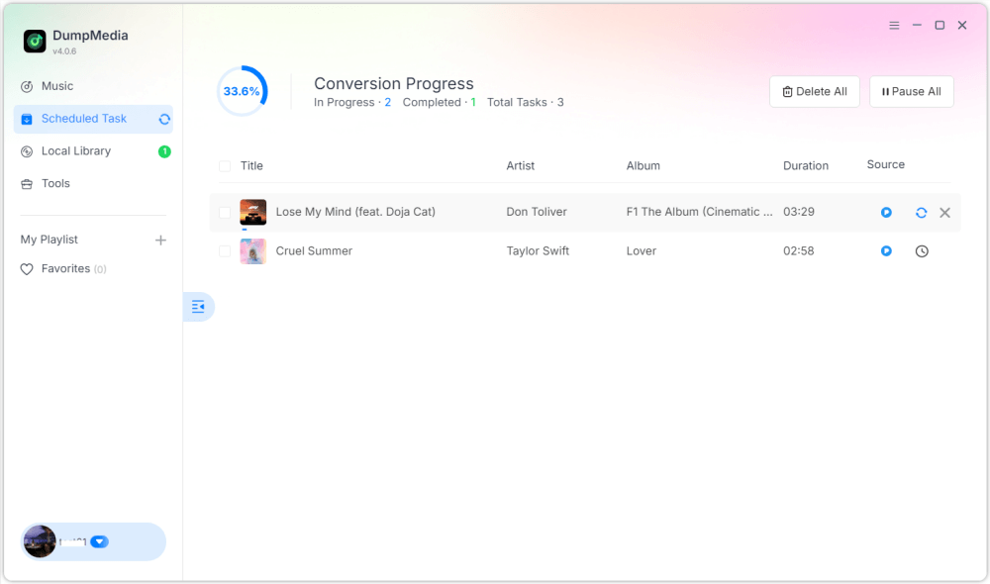990x584 pixels.
Task: Select My Playlist in the sidebar
Action: click(49, 240)
